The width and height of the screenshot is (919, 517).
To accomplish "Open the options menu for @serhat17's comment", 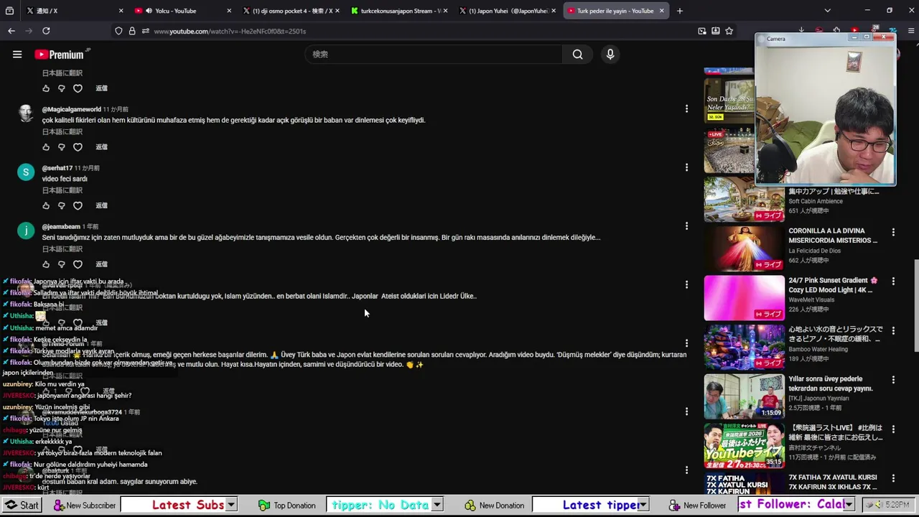I will pyautogui.click(x=686, y=167).
